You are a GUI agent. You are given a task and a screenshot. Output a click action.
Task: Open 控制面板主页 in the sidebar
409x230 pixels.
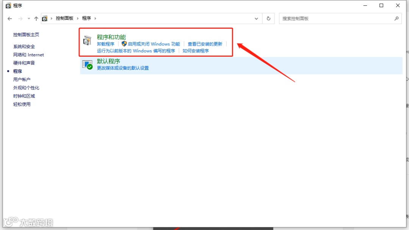coord(26,35)
